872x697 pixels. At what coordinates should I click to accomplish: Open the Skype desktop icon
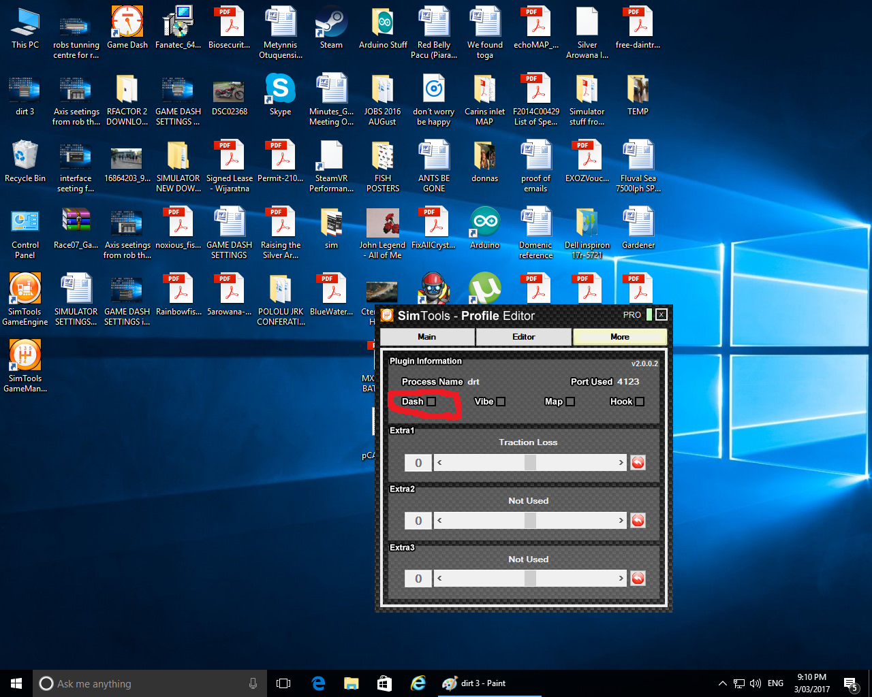pos(280,88)
